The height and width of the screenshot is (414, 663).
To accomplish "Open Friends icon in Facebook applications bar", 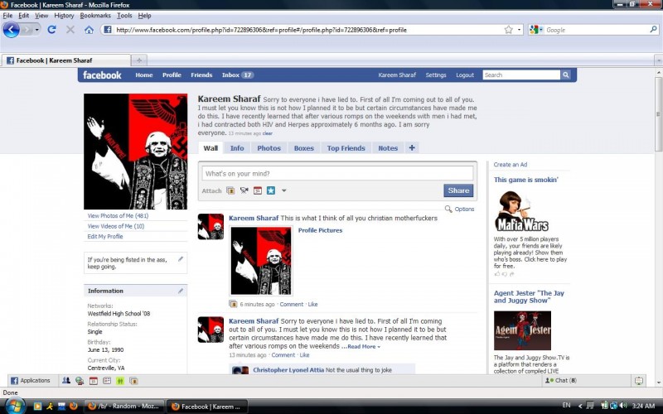I will 66,381.
